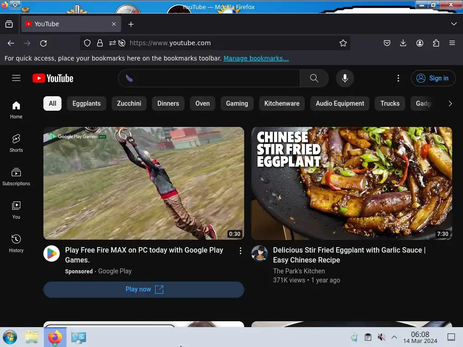This screenshot has height=347, width=463.
Task: Open The Park's Kitchen channel avatar
Action: pyautogui.click(x=260, y=253)
